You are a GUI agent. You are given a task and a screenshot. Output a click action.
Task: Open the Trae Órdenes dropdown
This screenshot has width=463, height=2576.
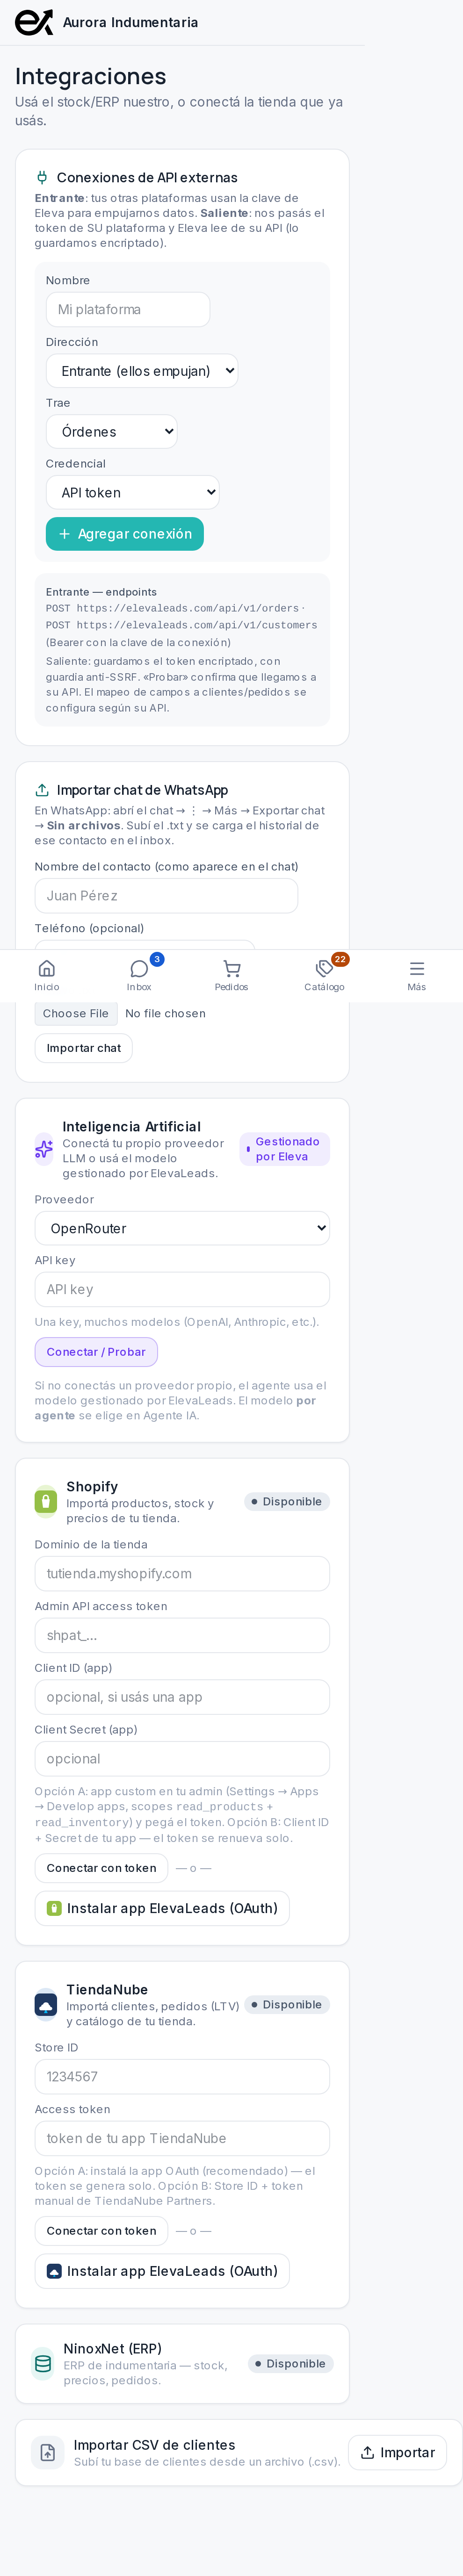coord(112,432)
